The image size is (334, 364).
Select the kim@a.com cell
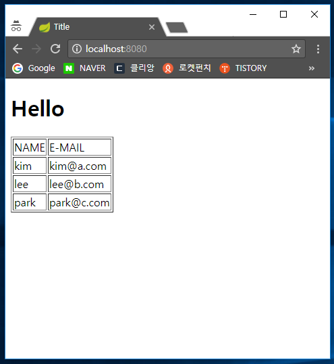pyautogui.click(x=80, y=166)
